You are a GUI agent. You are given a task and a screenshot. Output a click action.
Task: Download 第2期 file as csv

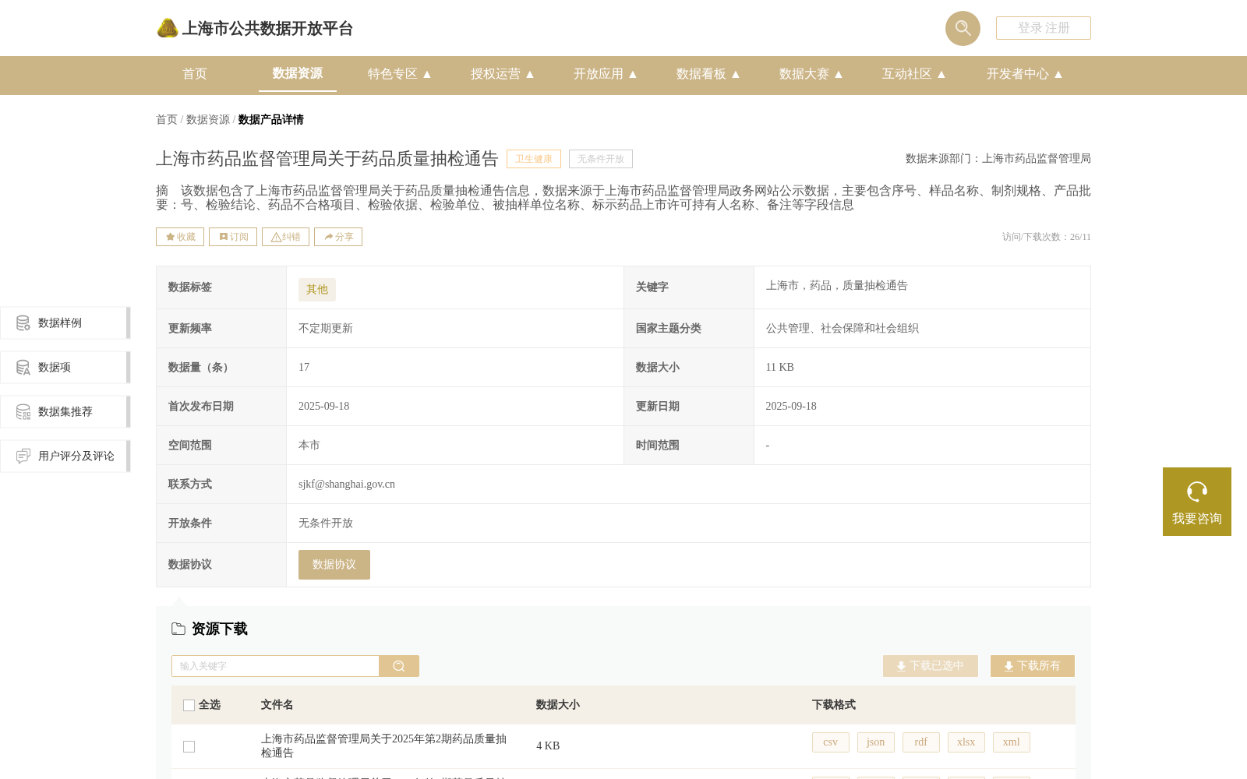[831, 742]
